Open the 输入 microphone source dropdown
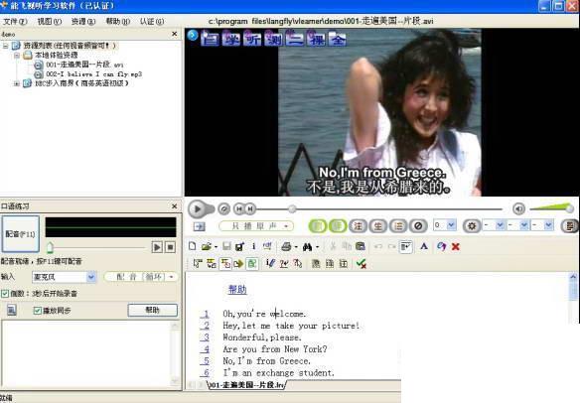580x403 pixels. pos(64,277)
